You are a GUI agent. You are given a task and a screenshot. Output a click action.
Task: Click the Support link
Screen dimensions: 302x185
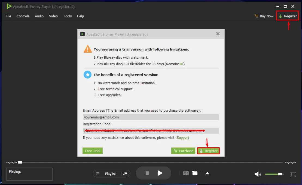pyautogui.click(x=183, y=138)
